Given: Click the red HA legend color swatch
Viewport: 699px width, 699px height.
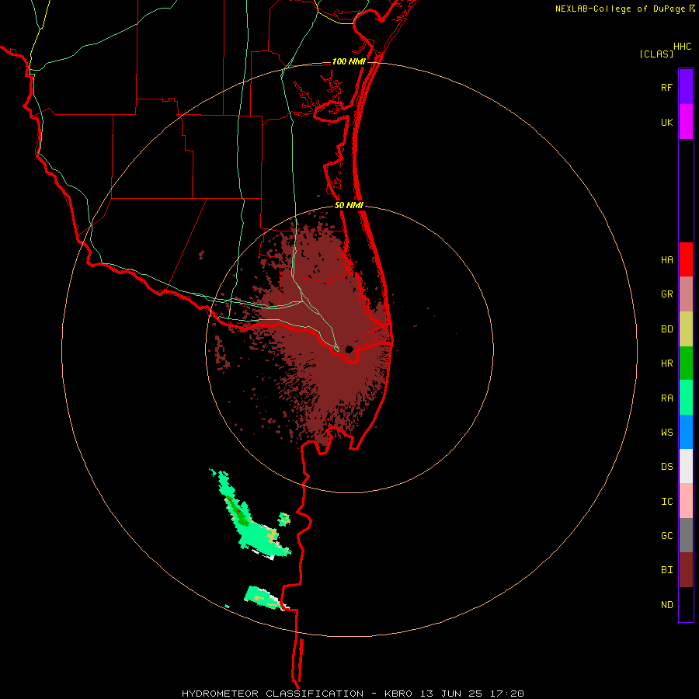Looking at the screenshot, I should pos(686,259).
